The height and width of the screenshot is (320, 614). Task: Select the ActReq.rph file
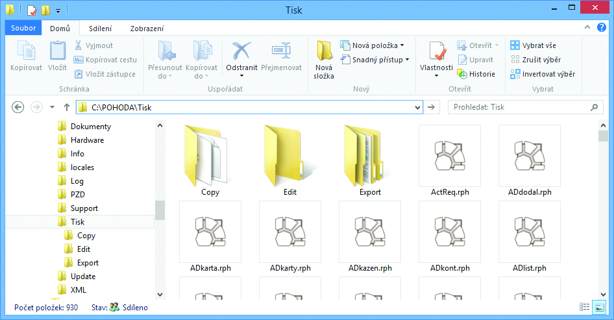pyautogui.click(x=450, y=160)
